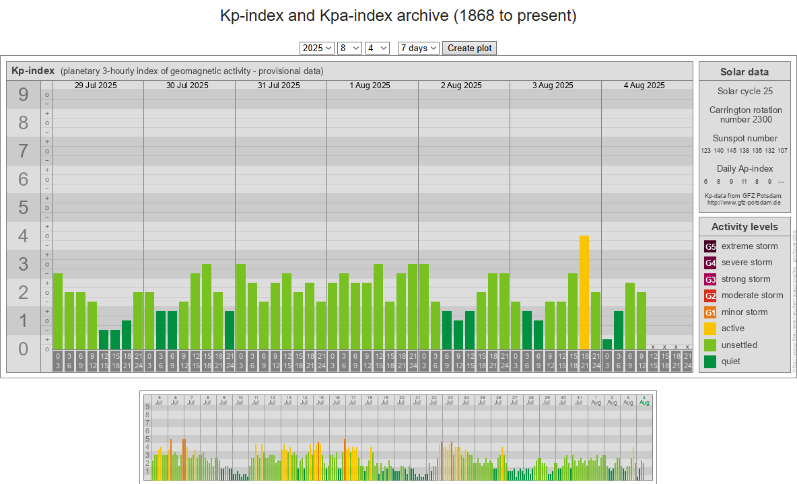
Task: Select the dark green quiet swatch
Action: pos(710,361)
